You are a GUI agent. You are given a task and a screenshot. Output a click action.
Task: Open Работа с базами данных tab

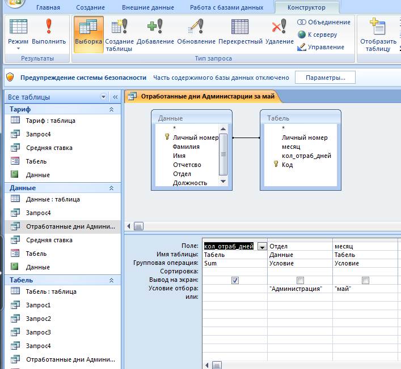pyautogui.click(x=226, y=7)
